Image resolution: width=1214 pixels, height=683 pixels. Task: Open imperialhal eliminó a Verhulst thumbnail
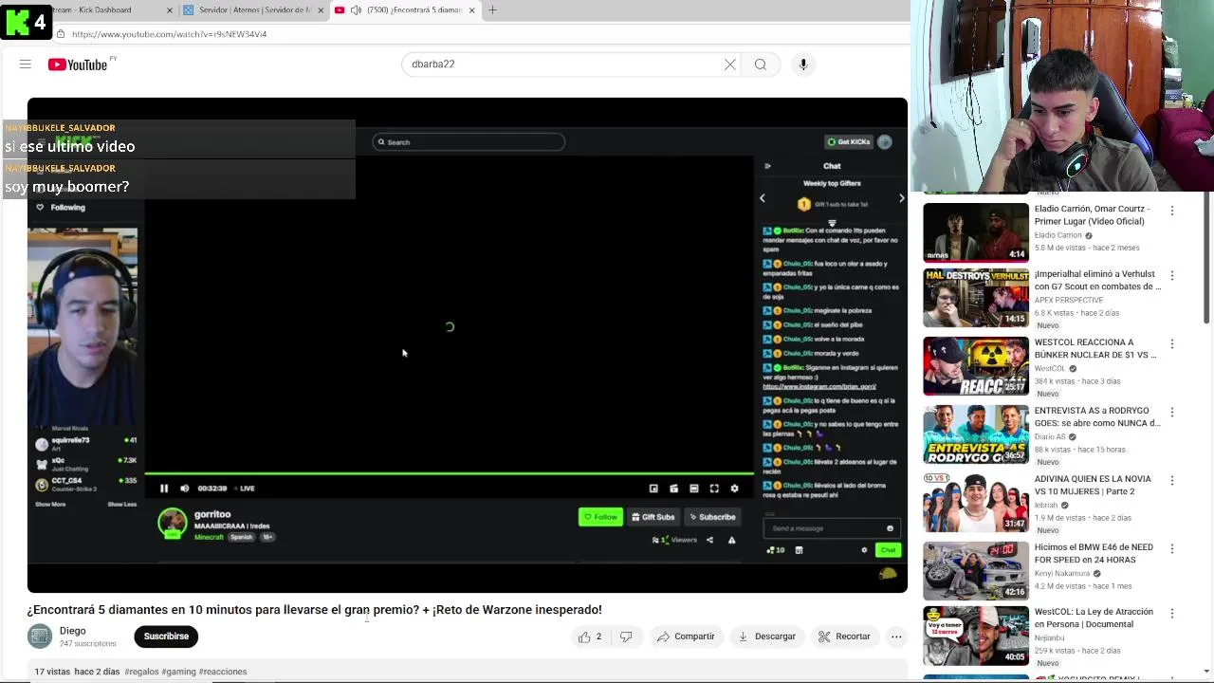pos(976,298)
